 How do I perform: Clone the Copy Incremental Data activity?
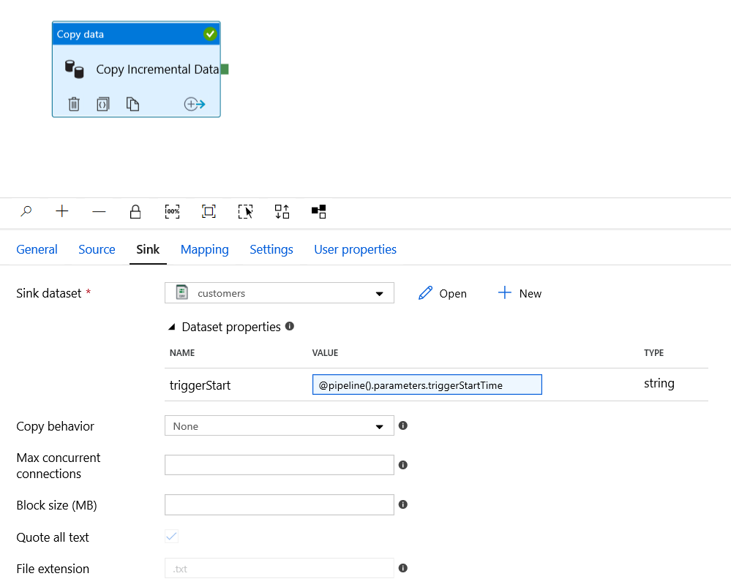click(x=132, y=103)
